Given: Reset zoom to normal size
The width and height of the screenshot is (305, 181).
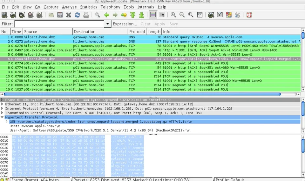Looking at the screenshot, I should [191, 15].
